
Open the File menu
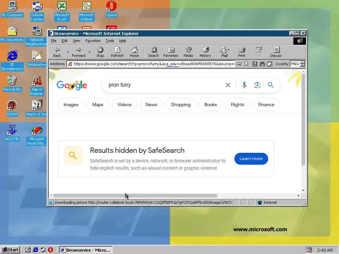tap(54, 41)
